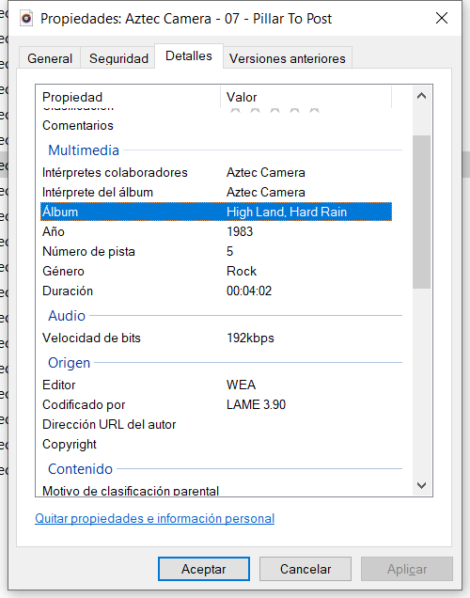Click the Origen group heading
Screen dimensions: 470x598
tap(69, 363)
